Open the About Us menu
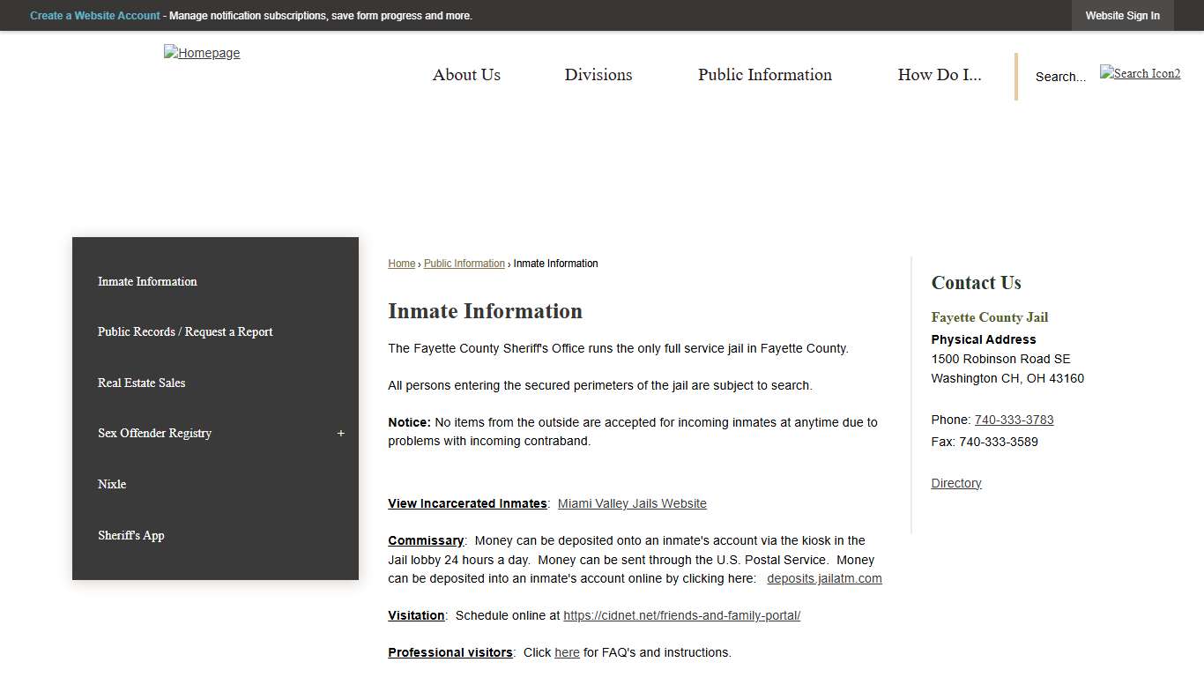 click(466, 75)
